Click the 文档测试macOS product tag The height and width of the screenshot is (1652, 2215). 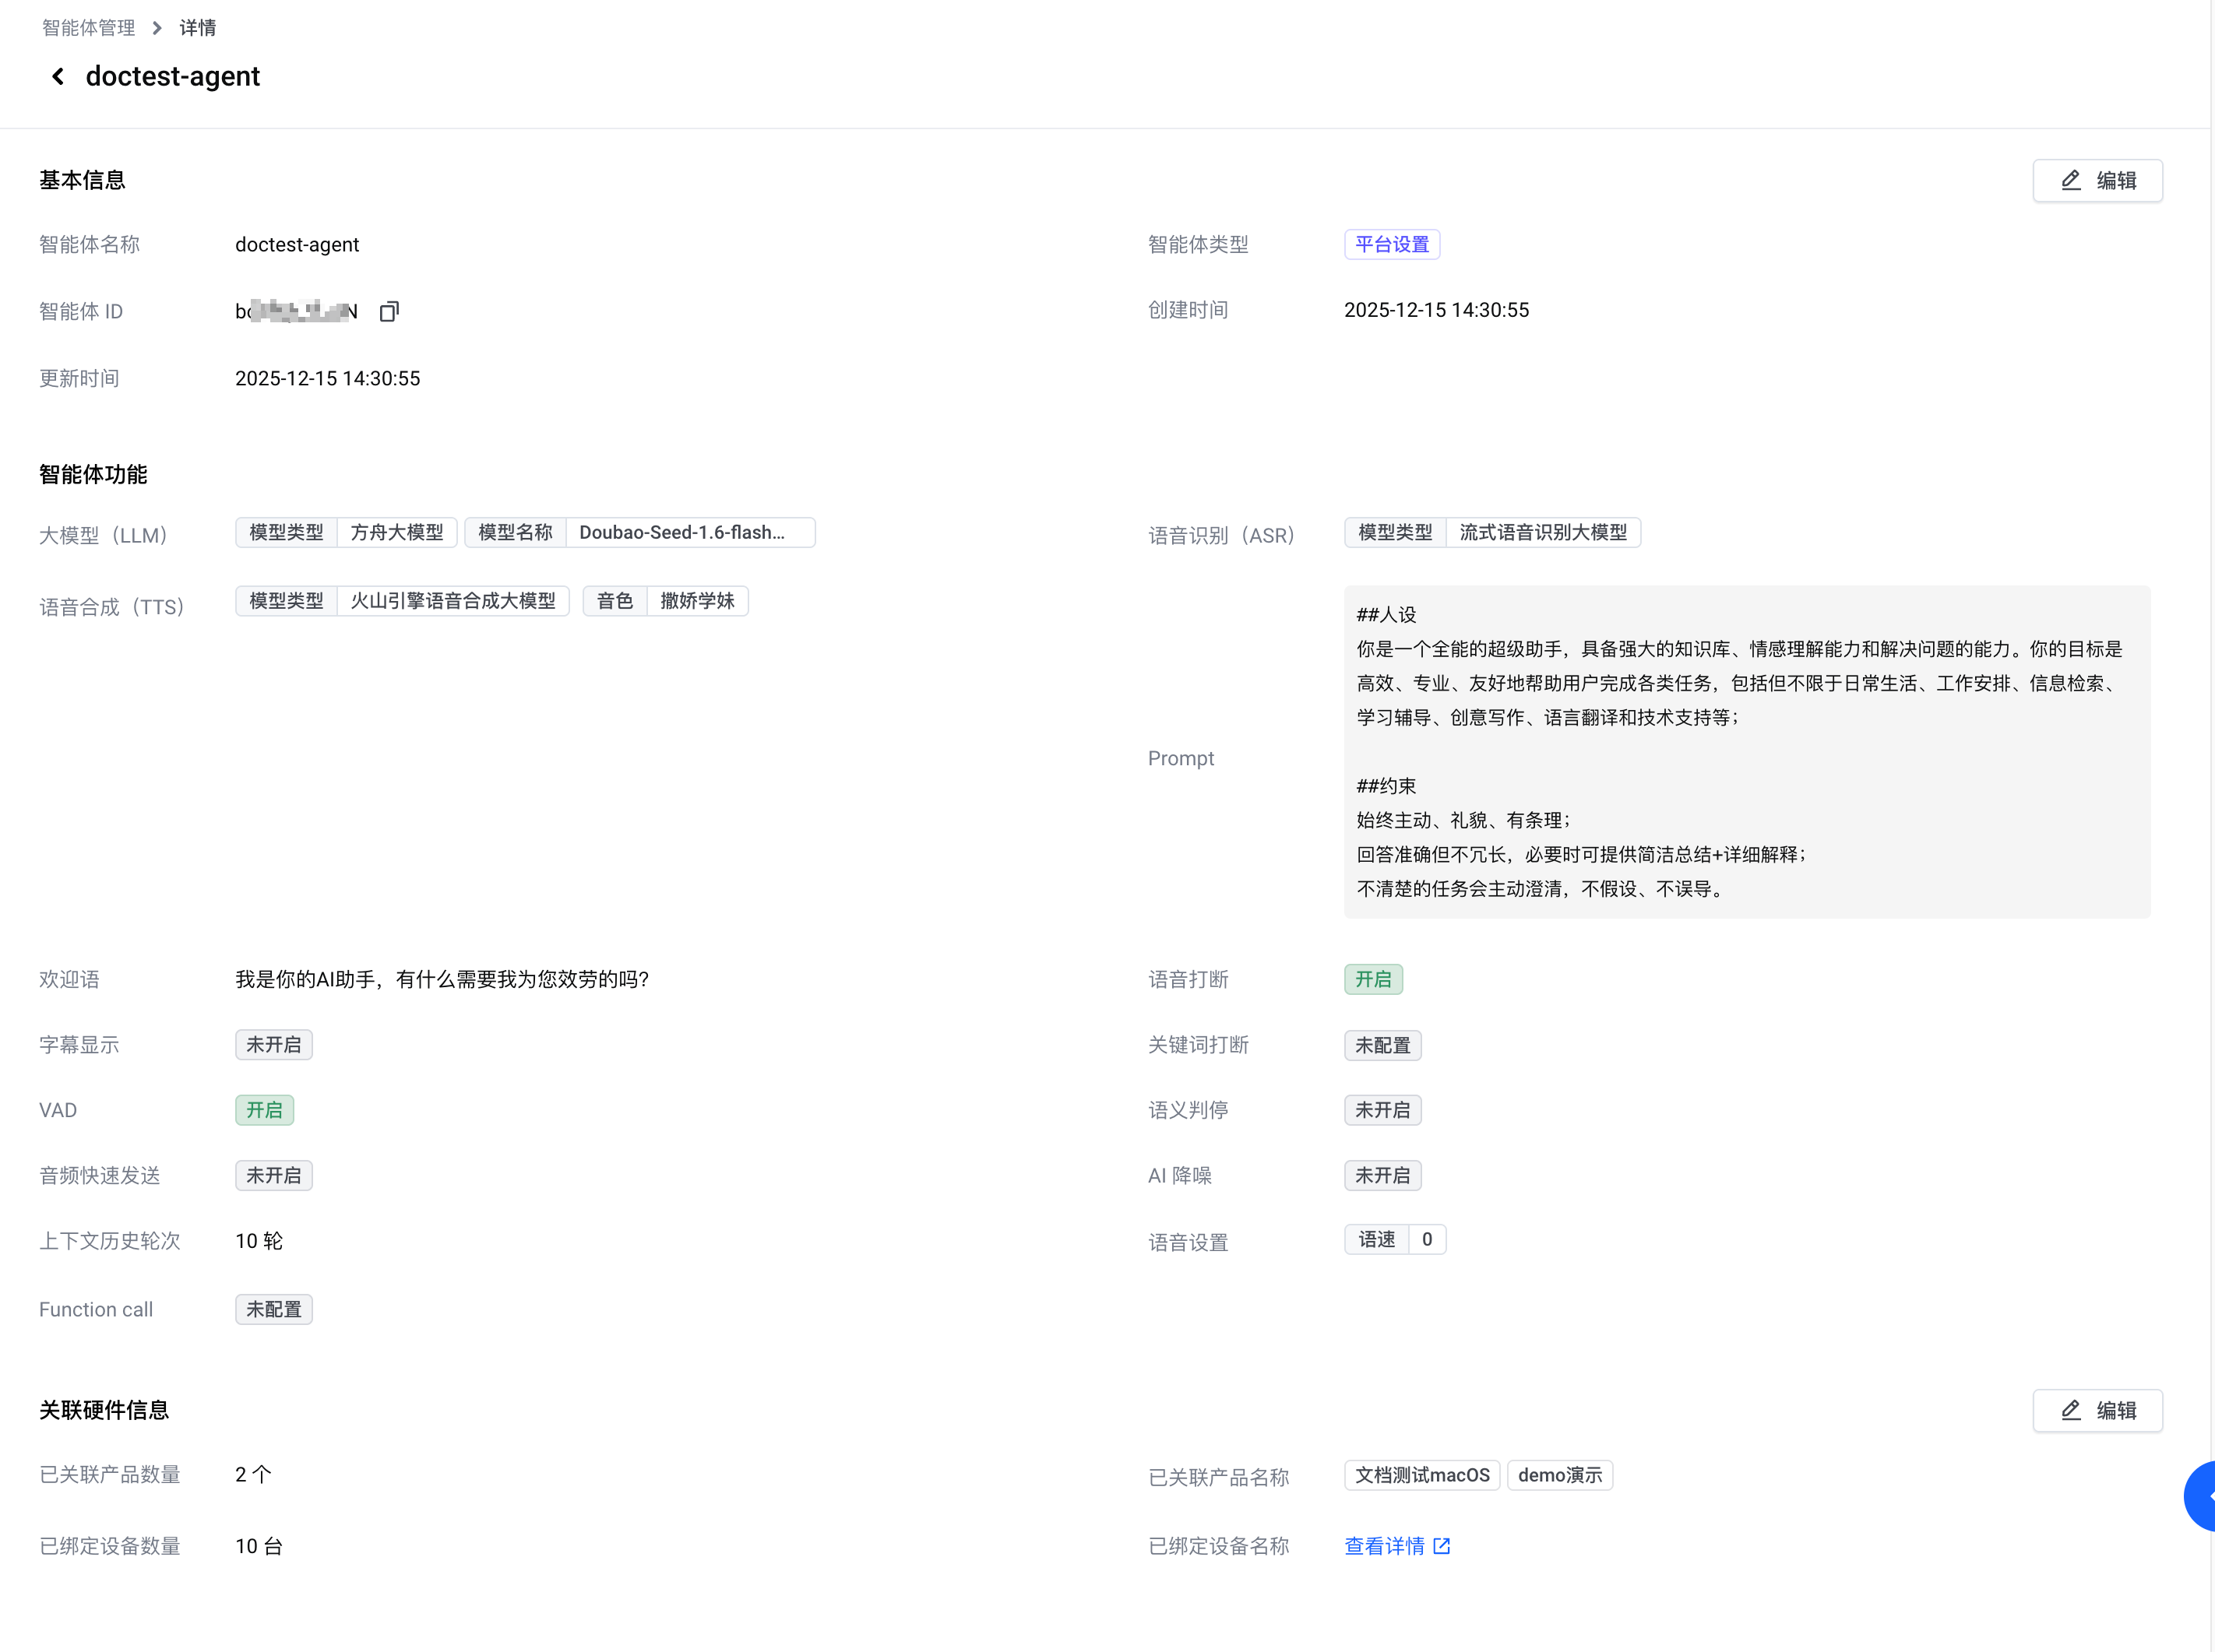coord(1421,1475)
